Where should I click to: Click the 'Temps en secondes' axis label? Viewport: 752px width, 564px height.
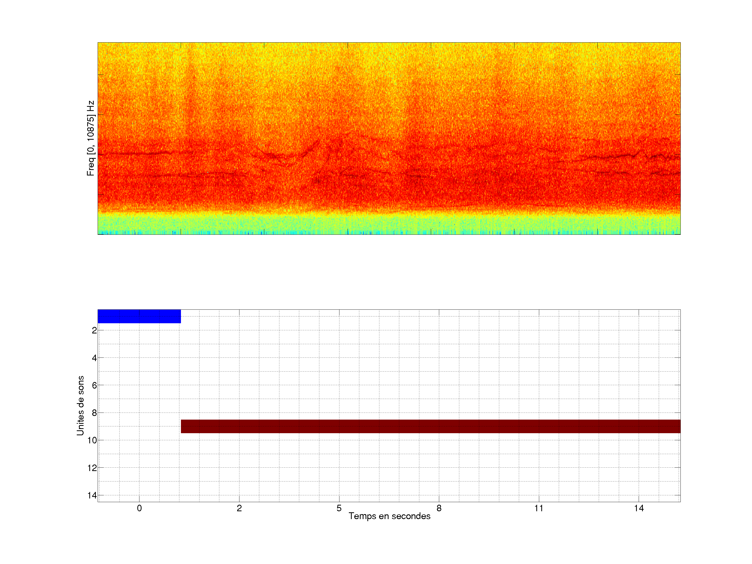click(389, 516)
